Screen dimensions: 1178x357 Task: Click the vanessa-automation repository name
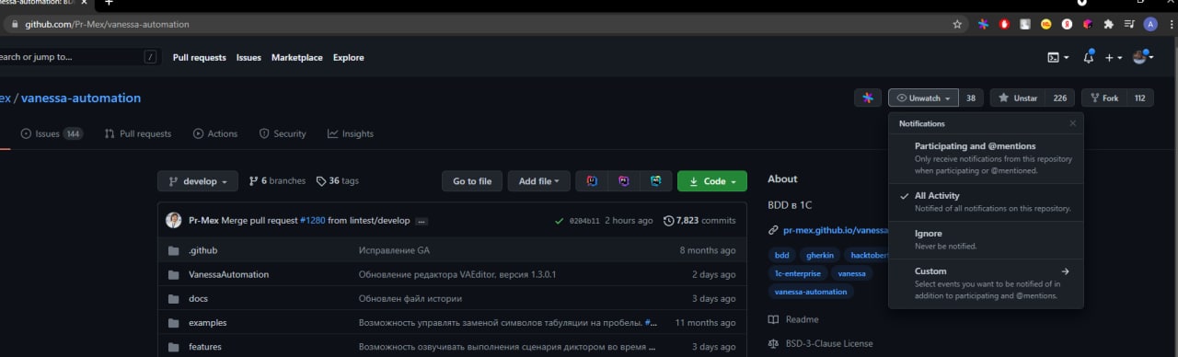click(x=81, y=98)
